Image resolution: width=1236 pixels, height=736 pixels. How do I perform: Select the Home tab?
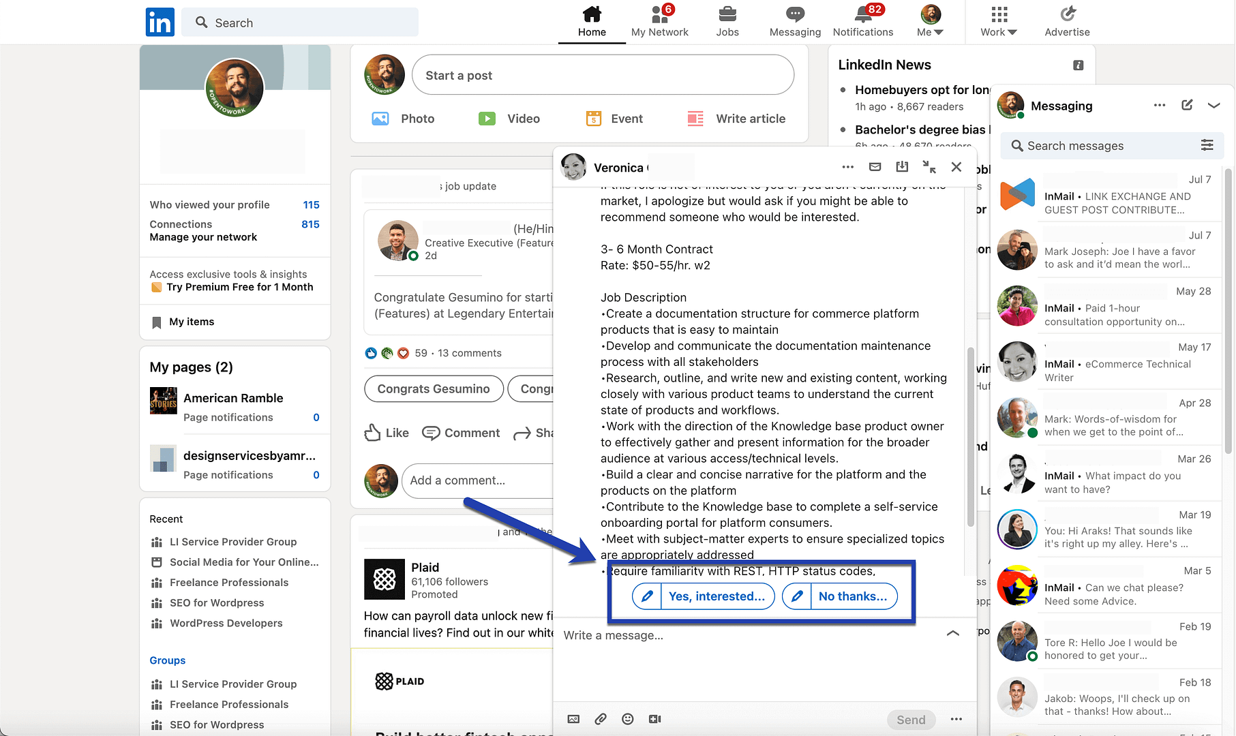click(x=592, y=22)
